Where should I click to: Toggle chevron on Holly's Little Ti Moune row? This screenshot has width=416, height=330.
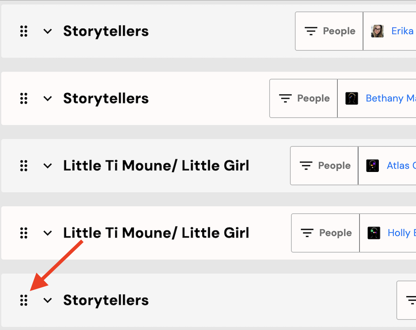(48, 233)
